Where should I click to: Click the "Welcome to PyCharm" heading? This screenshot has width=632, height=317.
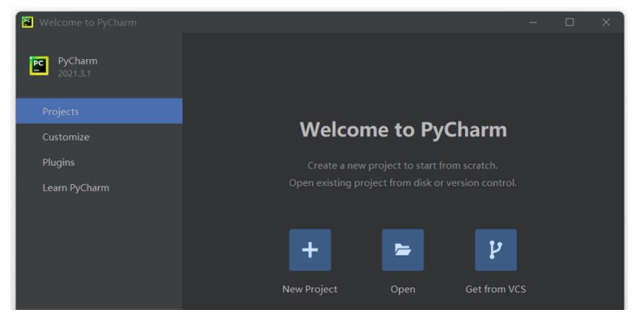pos(403,130)
